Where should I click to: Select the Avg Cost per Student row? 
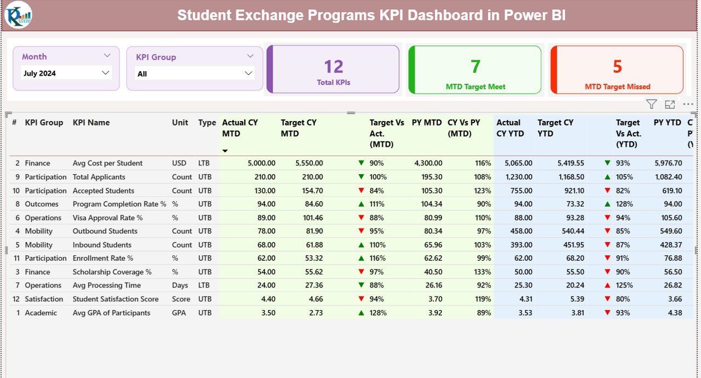107,163
